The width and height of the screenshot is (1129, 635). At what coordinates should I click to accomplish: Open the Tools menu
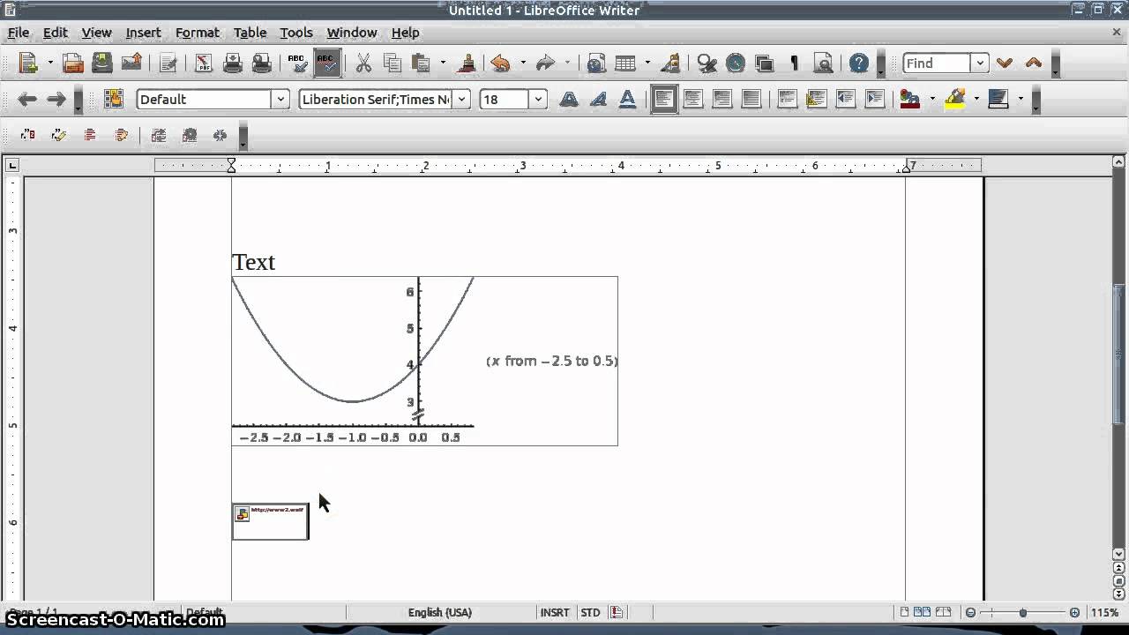[296, 33]
